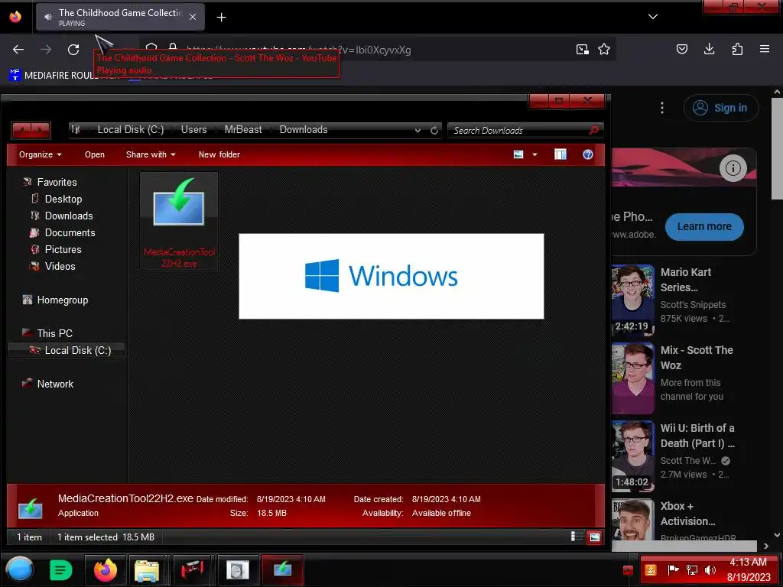Open Explorer help question mark icon
The height and width of the screenshot is (587, 783).
point(588,154)
